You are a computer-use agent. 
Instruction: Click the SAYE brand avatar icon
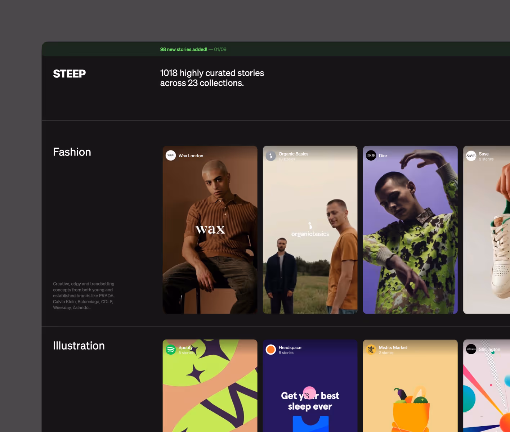[x=471, y=156]
